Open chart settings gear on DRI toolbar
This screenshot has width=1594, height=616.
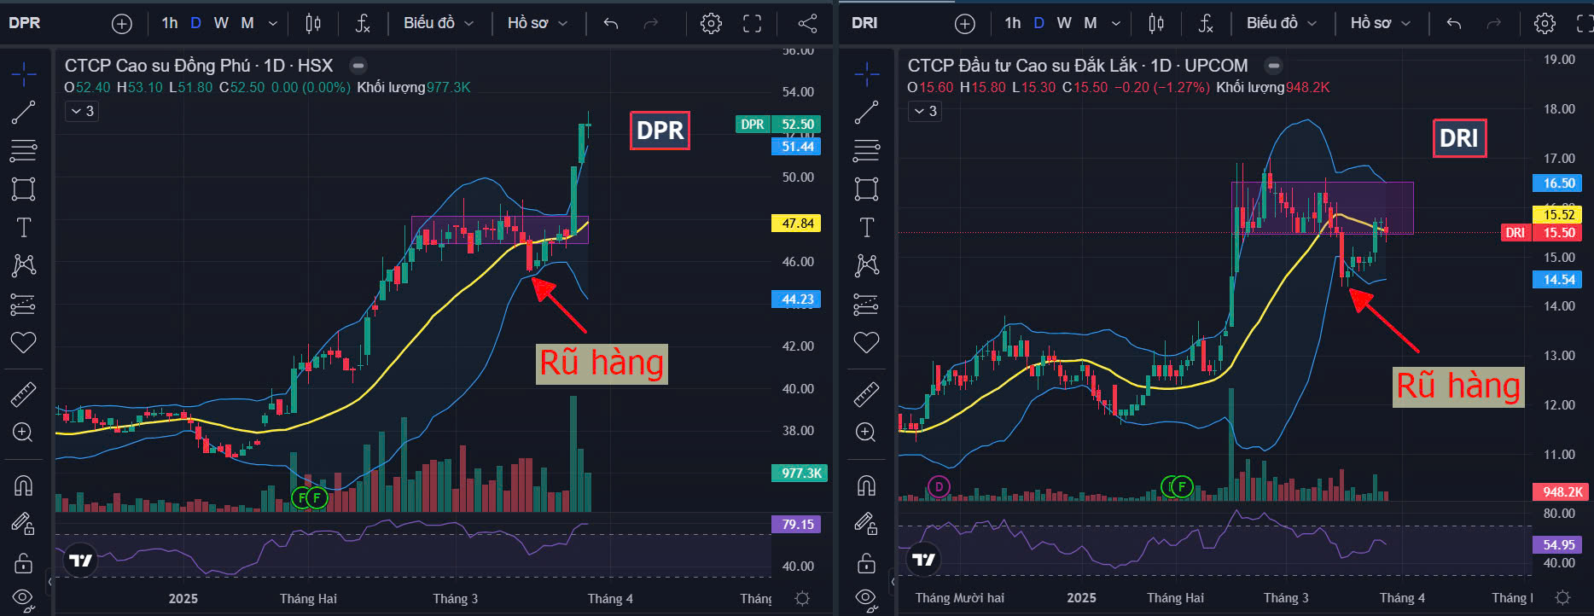(x=1545, y=24)
